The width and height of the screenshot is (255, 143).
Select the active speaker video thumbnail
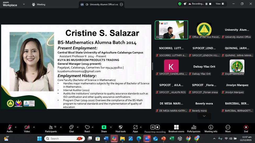171,30
